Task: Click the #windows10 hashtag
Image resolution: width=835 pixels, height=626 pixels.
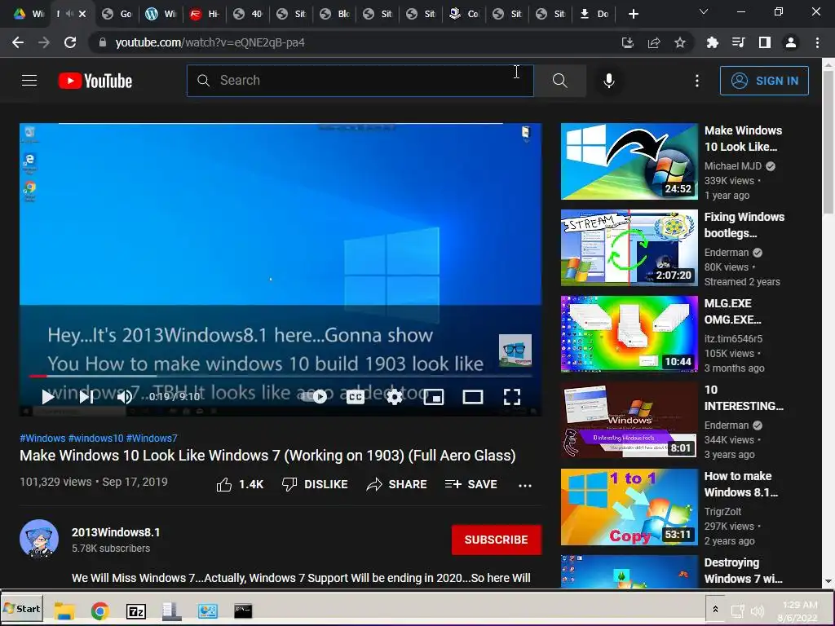Action: pyautogui.click(x=96, y=438)
